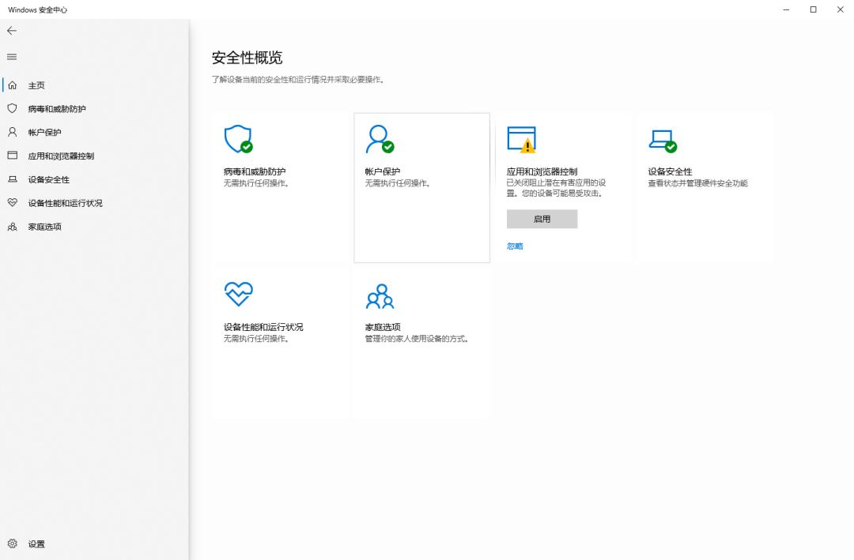854x560 pixels.
Task: Minimize the Windows 安全中心 window
Action: click(x=787, y=9)
